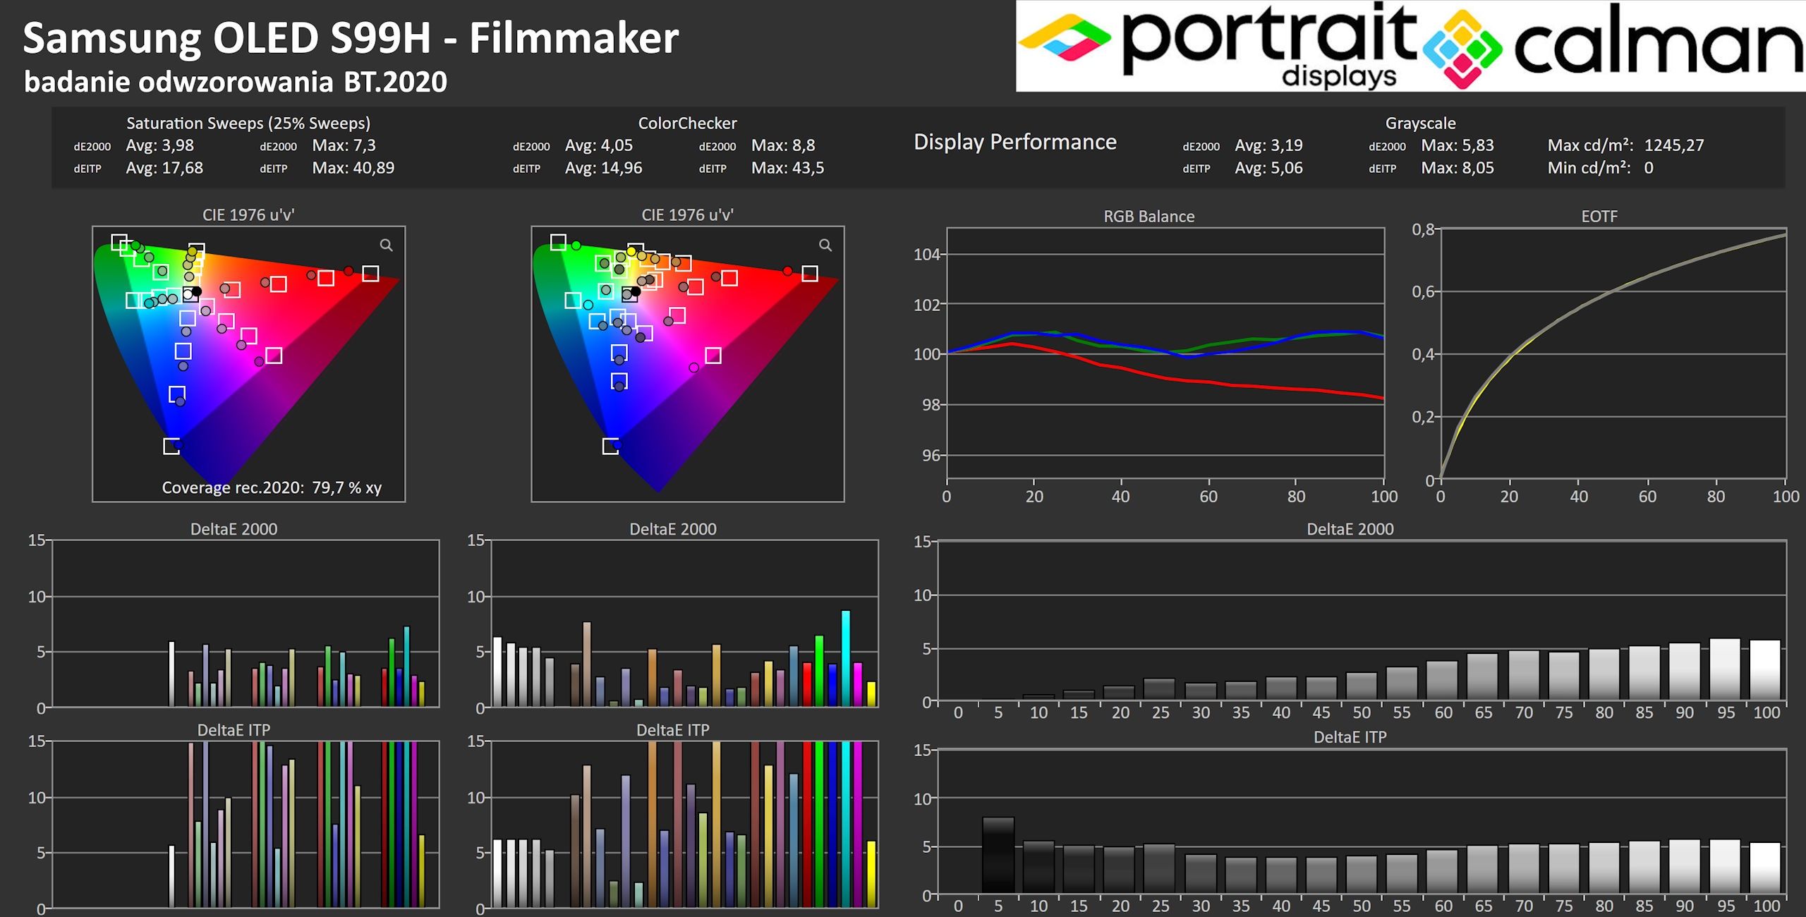Click the '104' axis label on RGB Balance
1806x917 pixels.
point(927,254)
